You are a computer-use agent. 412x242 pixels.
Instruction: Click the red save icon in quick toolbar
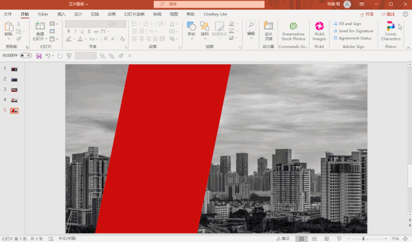tap(39, 56)
